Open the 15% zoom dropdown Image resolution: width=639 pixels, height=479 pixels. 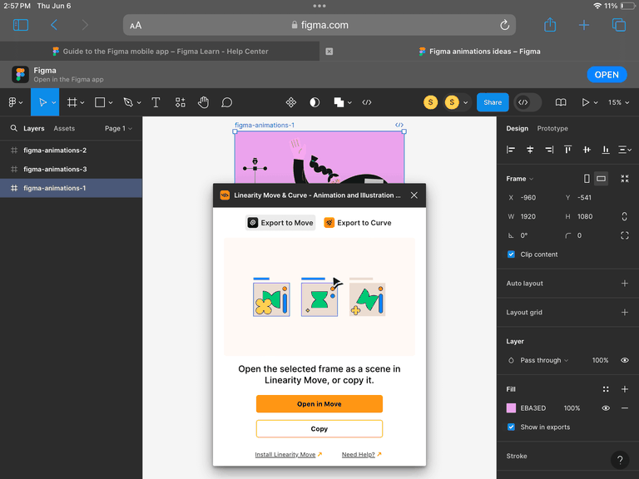pos(617,102)
